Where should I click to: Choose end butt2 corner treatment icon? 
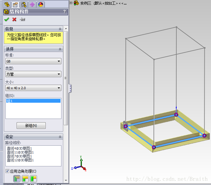[33, 179]
